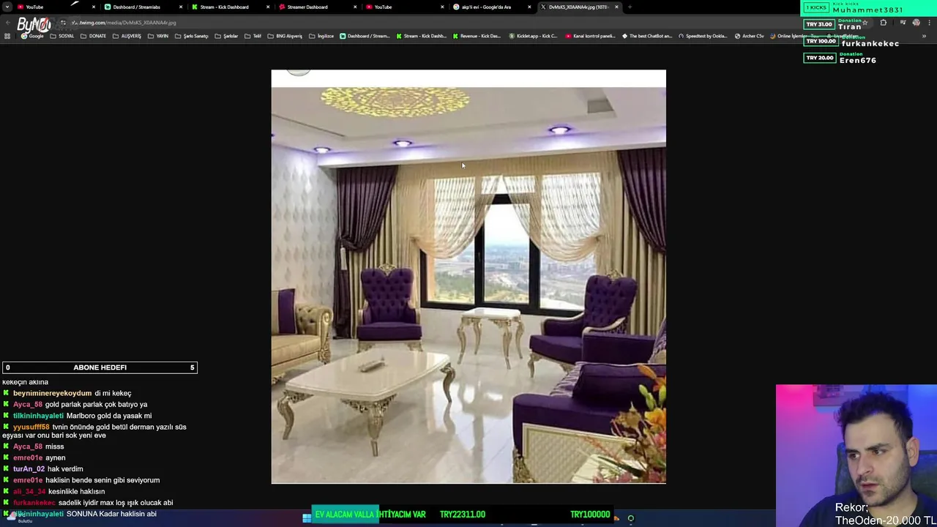
Task: Close the Streamer Dashboard tab
Action: tap(355, 7)
